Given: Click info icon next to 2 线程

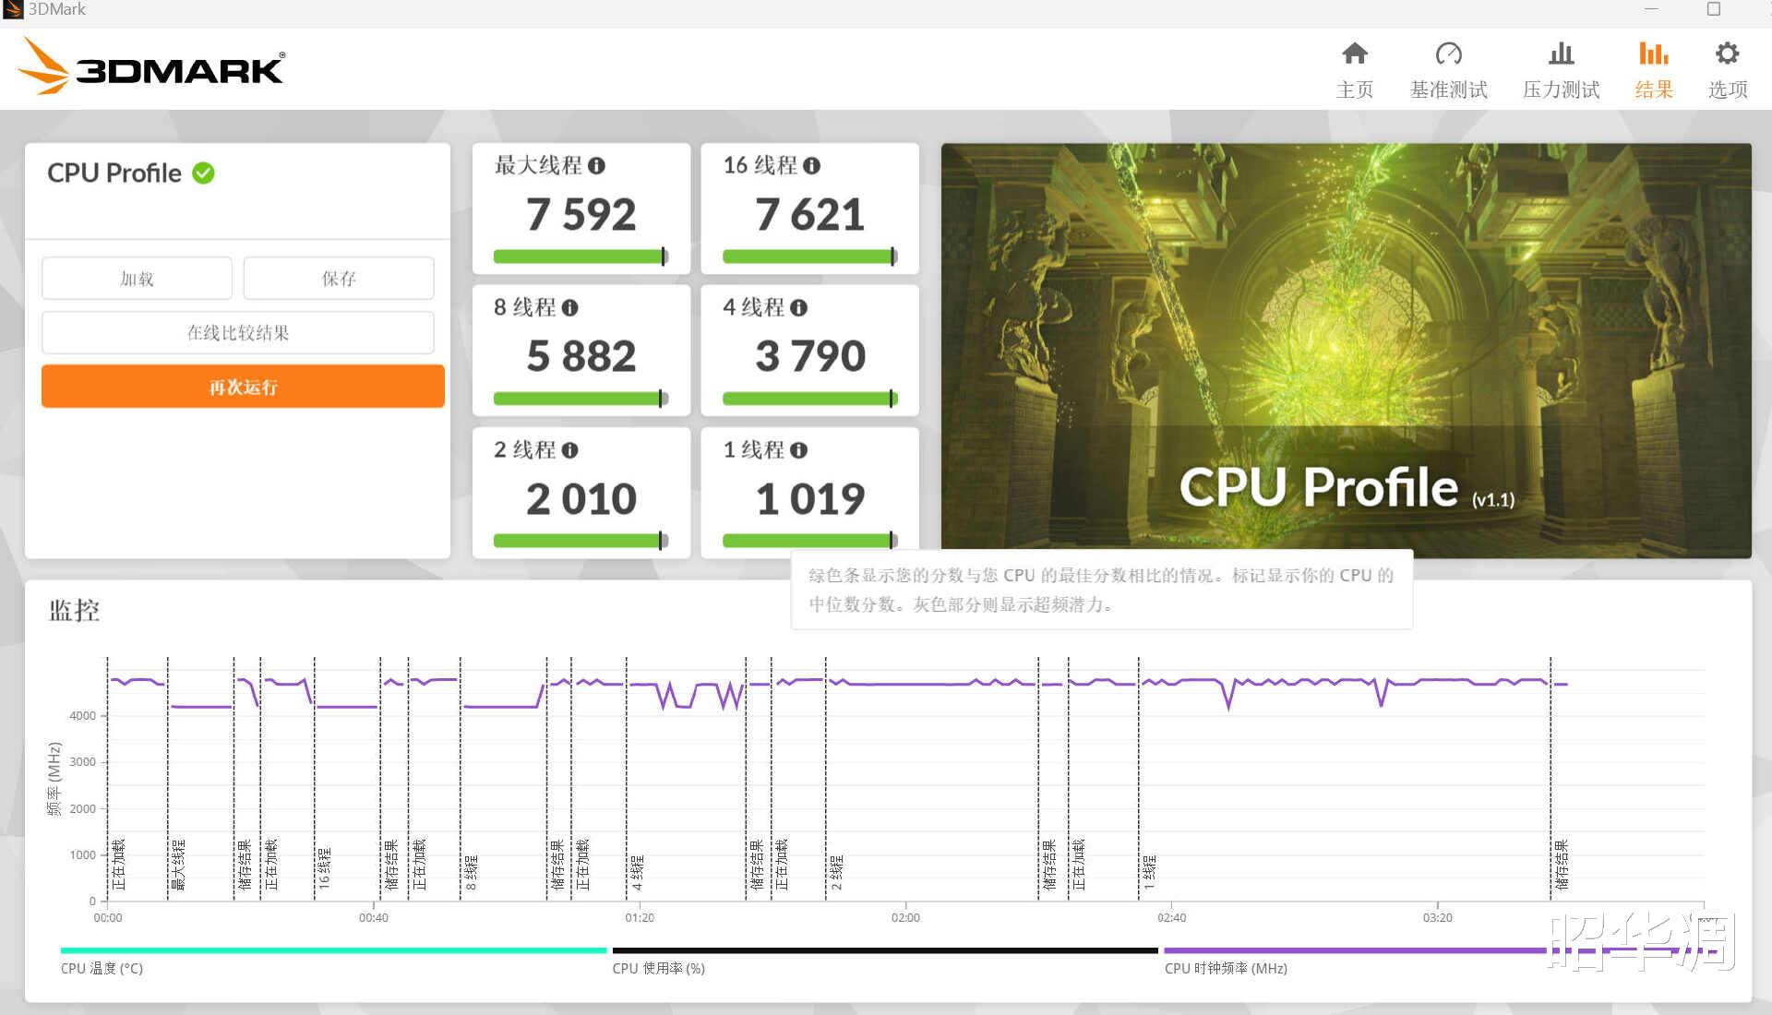Looking at the screenshot, I should [569, 450].
